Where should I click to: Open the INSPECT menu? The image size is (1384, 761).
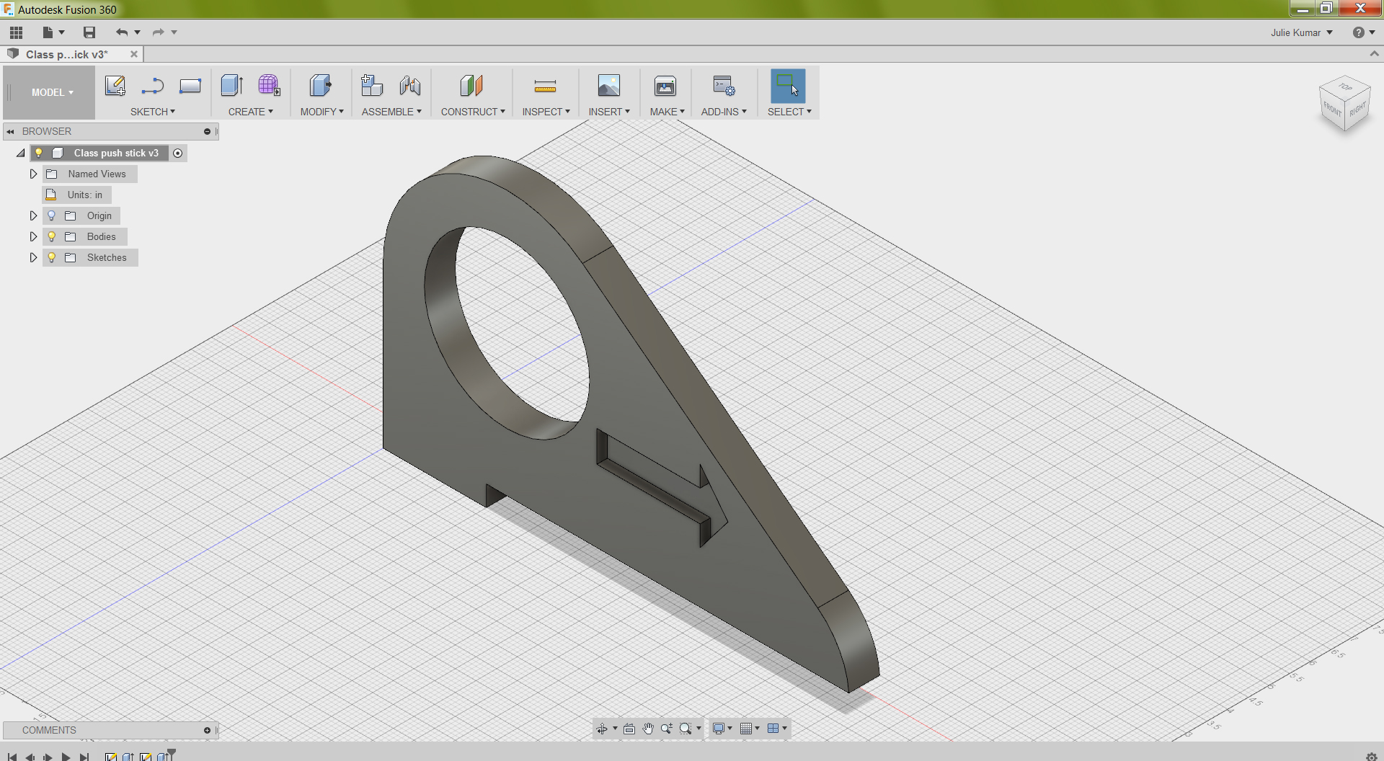point(546,112)
